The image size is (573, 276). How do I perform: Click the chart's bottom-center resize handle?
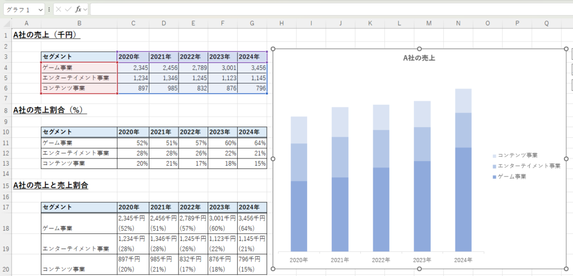(419, 269)
